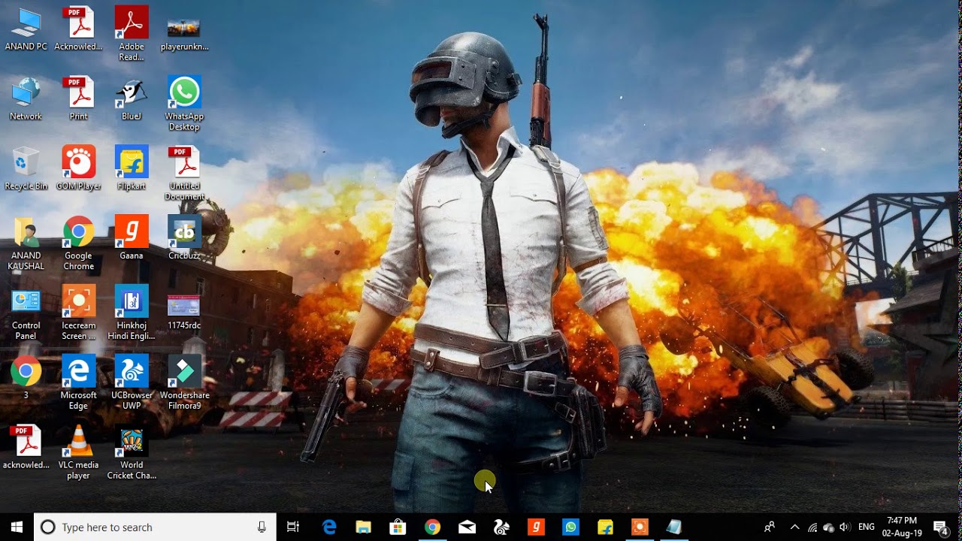Open Flipkart from the taskbar
The image size is (962, 541).
[x=605, y=527]
